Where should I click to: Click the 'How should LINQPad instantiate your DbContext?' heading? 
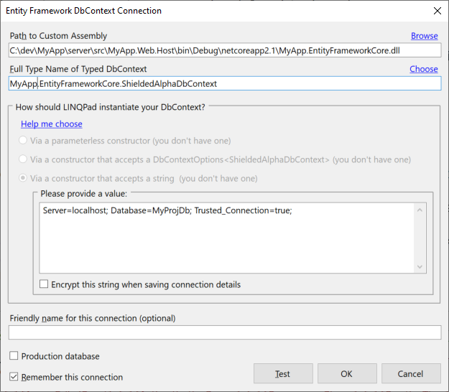click(110, 107)
